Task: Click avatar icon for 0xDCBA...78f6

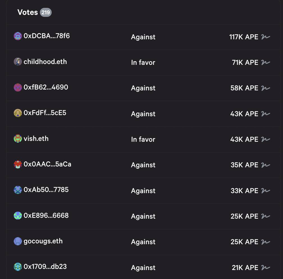Action: click(x=18, y=36)
